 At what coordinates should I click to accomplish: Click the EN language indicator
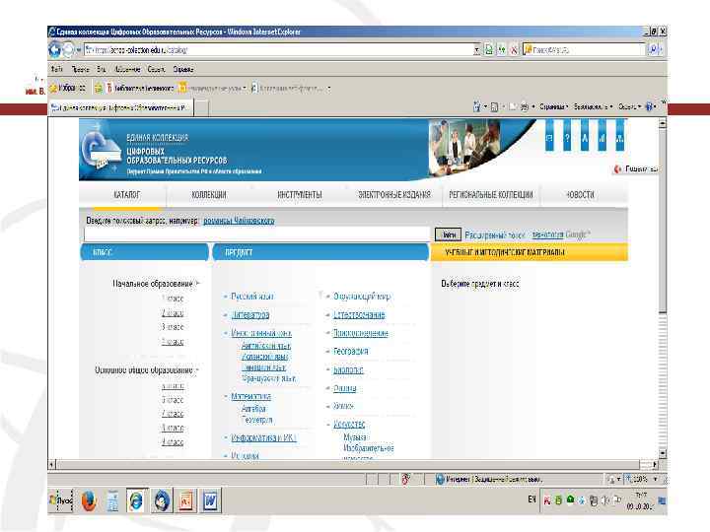pyautogui.click(x=532, y=499)
